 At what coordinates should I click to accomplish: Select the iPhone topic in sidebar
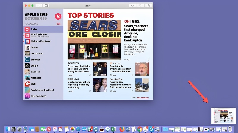pos(43,48)
